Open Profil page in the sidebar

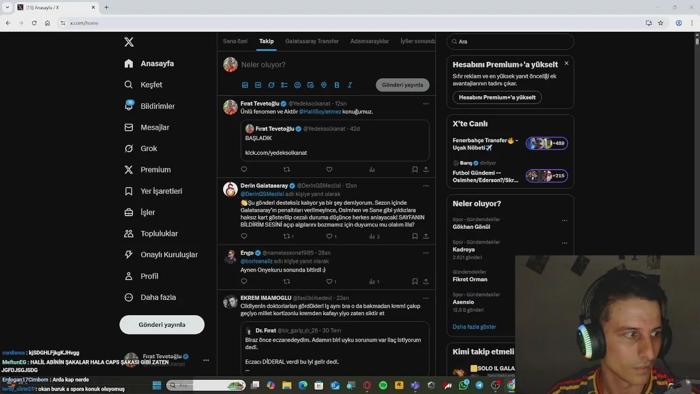[142, 276]
